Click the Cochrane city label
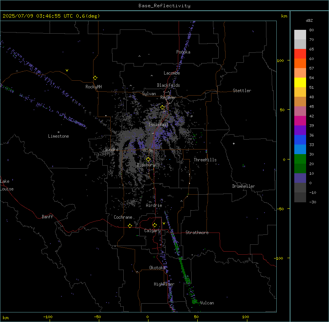This screenshot has width=329, height=322. (123, 217)
